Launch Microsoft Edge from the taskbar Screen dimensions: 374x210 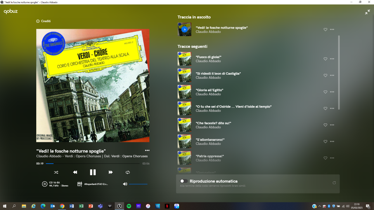(43, 206)
